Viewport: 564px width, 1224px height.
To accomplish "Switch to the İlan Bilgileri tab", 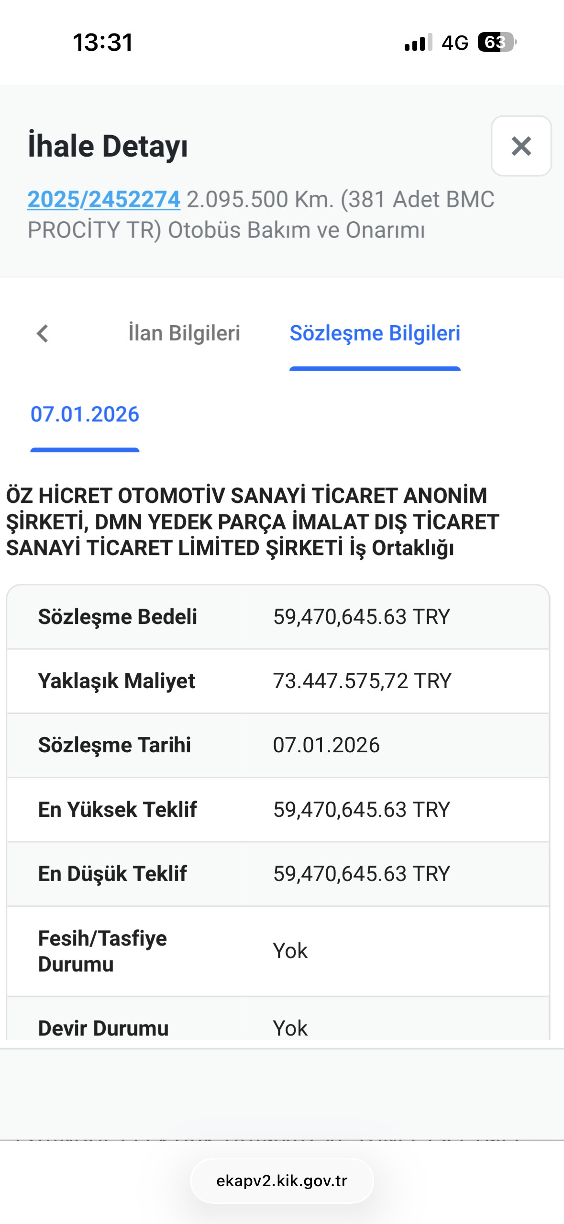I will (184, 333).
